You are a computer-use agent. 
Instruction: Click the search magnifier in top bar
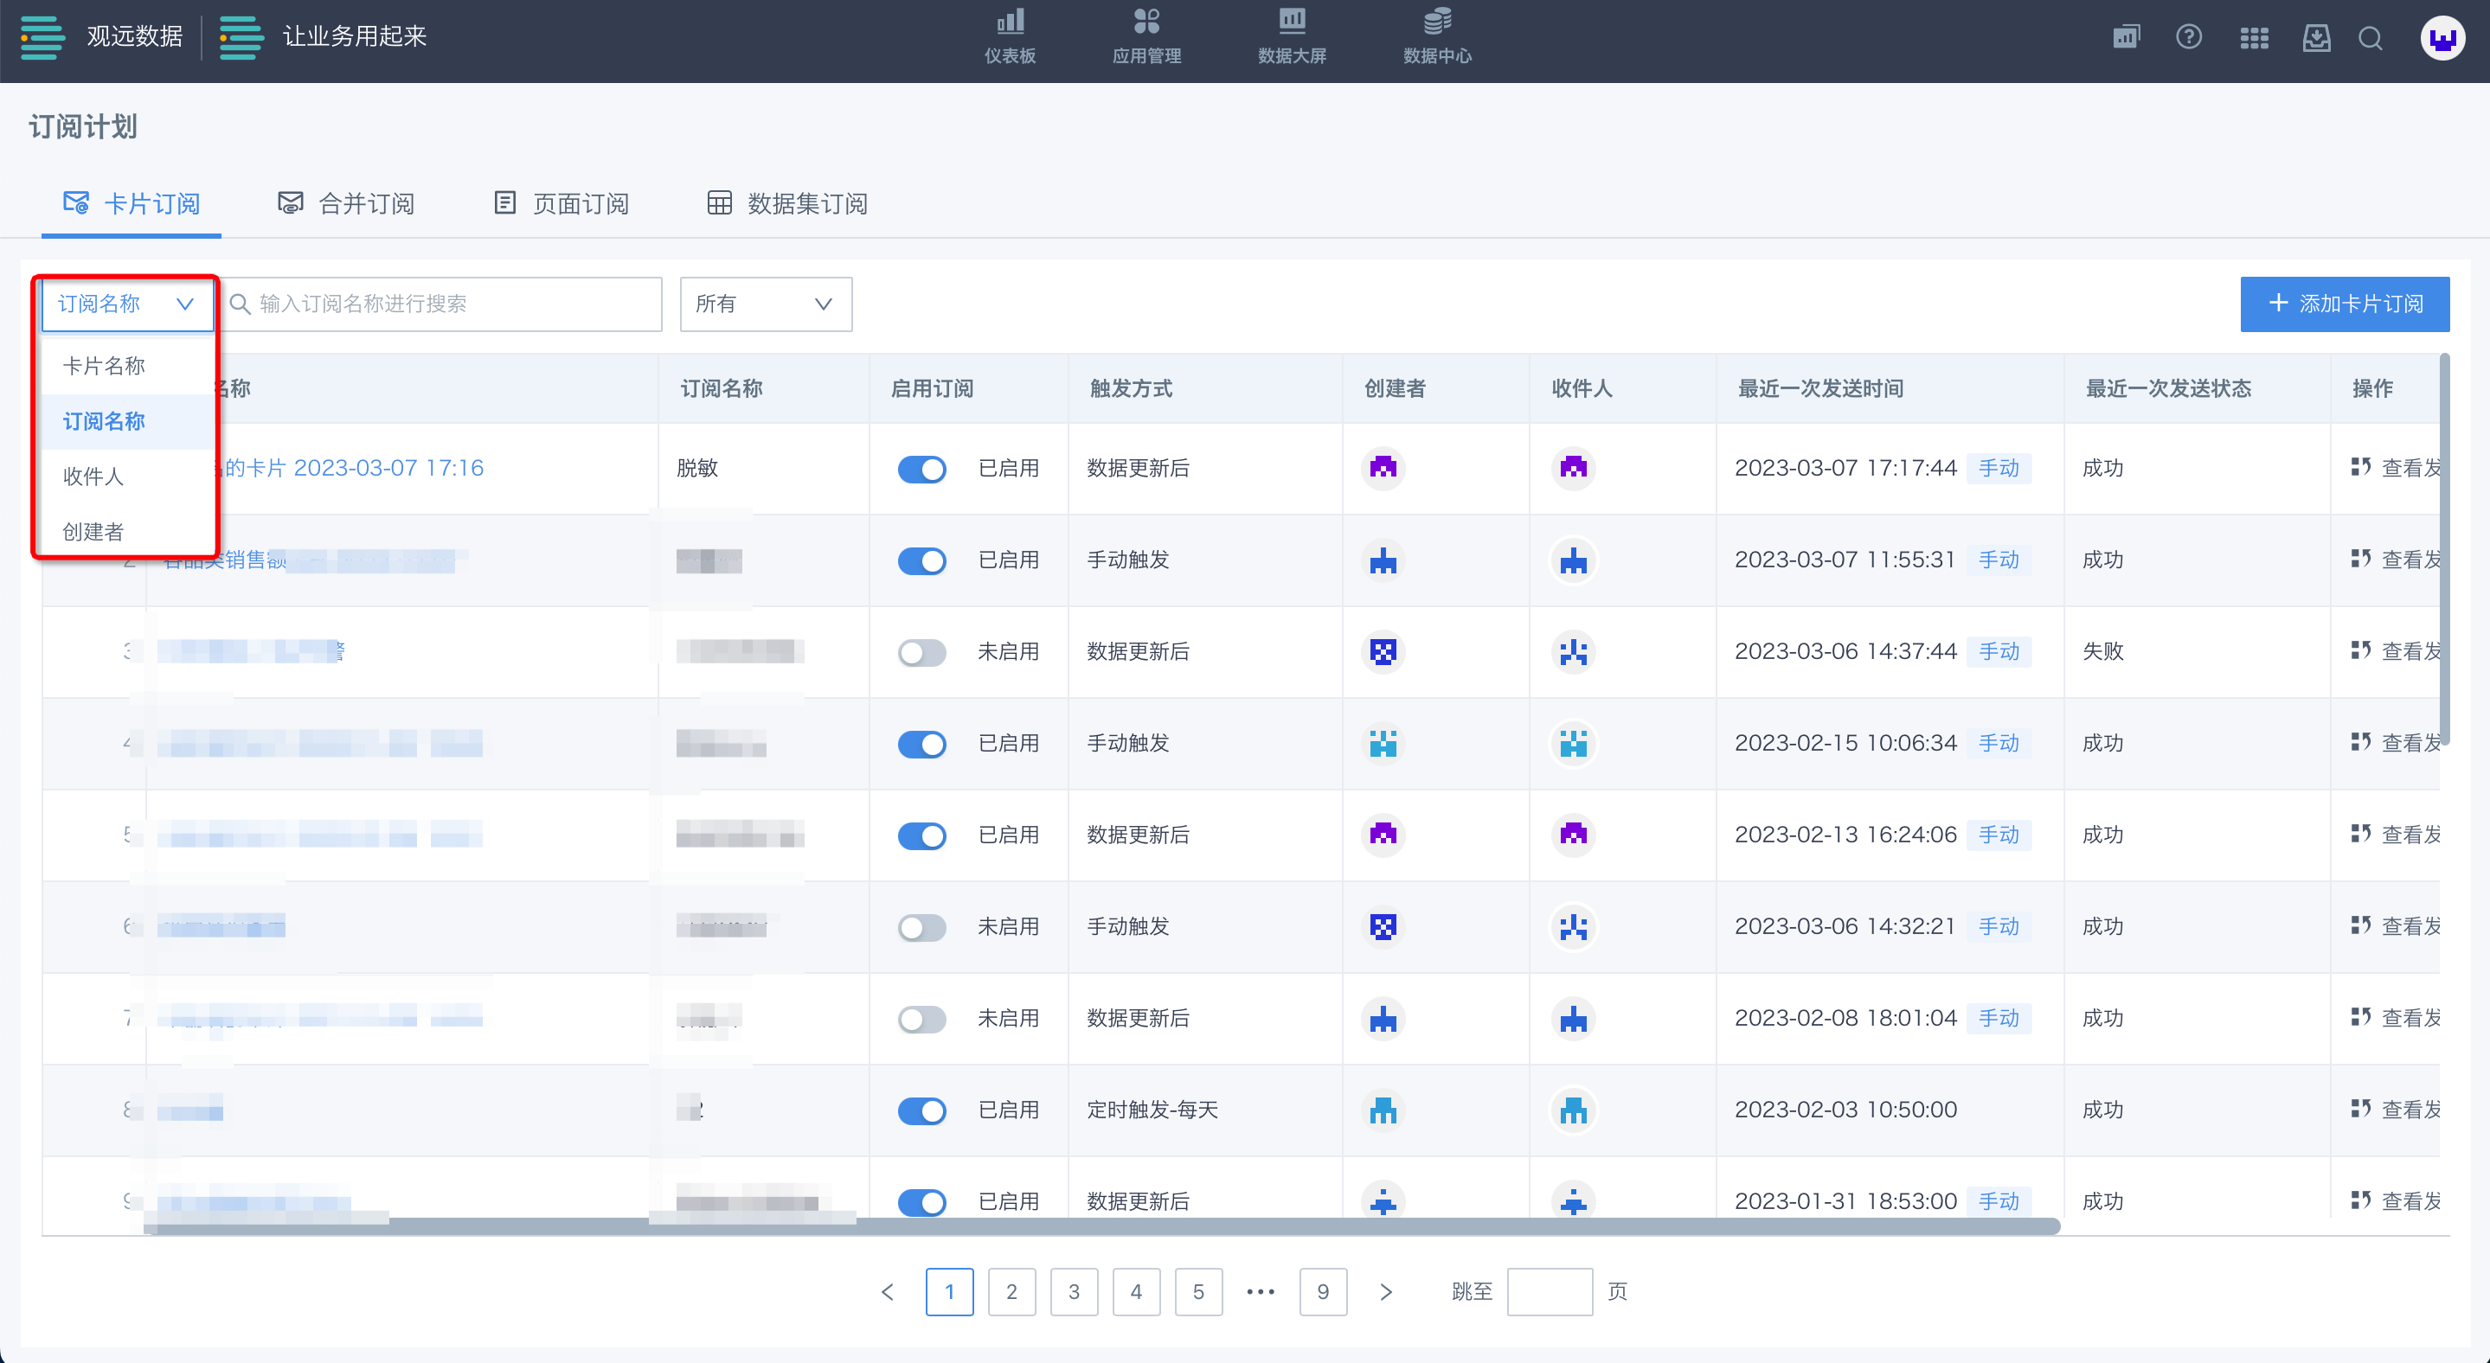2370,39
